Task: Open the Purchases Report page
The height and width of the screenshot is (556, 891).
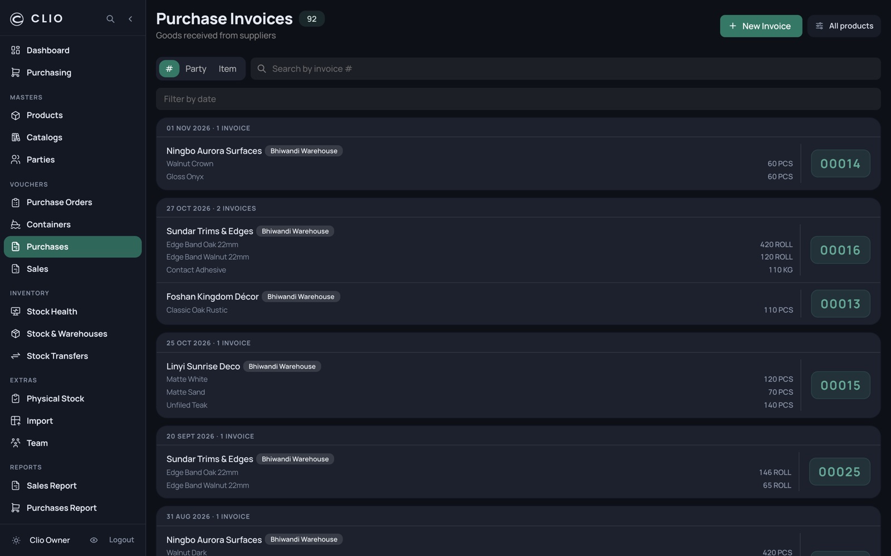Action: coord(73,508)
